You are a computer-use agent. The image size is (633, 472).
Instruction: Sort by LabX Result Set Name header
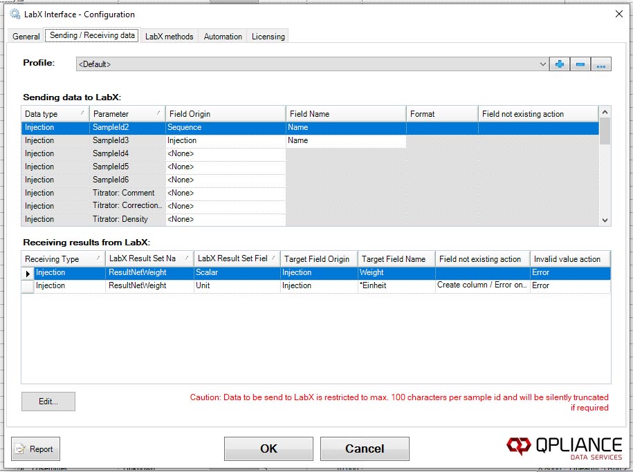click(149, 259)
